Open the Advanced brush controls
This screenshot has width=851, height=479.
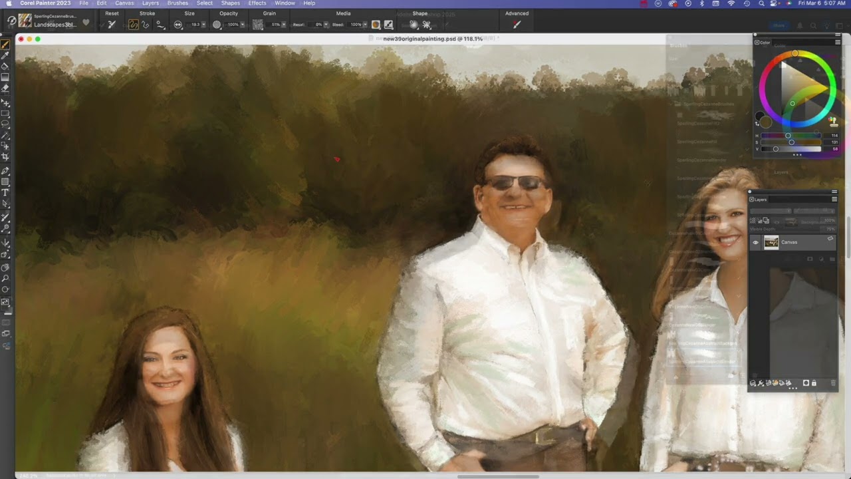517,25
